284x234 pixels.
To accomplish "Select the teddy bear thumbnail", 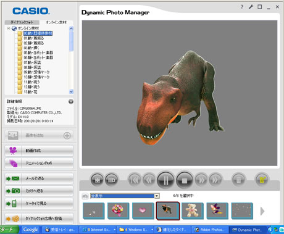I will click(x=192, y=211).
